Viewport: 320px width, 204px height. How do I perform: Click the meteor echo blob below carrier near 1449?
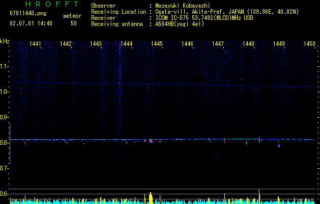(279, 145)
